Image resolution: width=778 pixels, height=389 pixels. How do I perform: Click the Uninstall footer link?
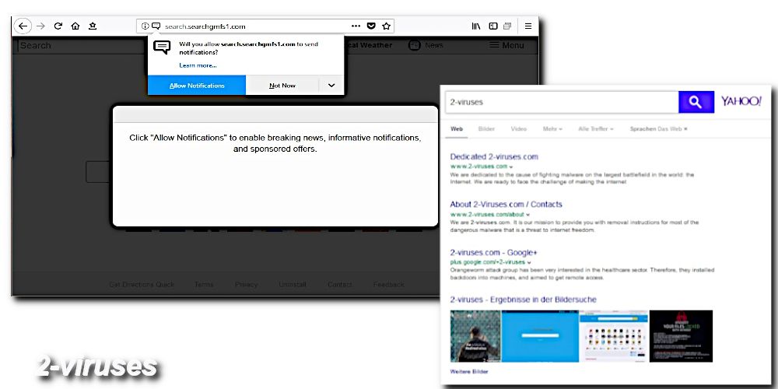point(293,284)
